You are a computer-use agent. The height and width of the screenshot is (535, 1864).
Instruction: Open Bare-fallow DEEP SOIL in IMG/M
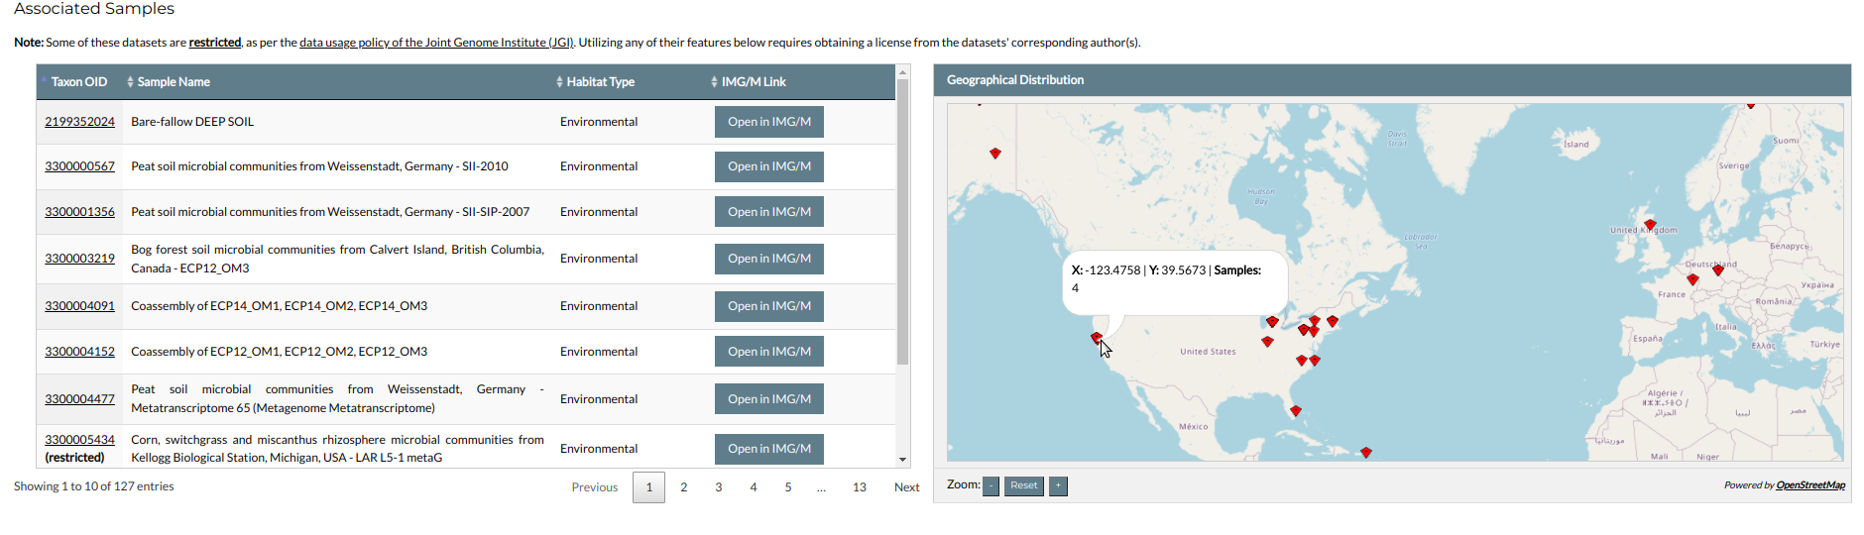[768, 122]
